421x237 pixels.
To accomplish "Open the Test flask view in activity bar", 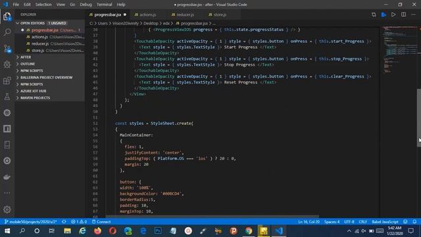I will [7, 97].
